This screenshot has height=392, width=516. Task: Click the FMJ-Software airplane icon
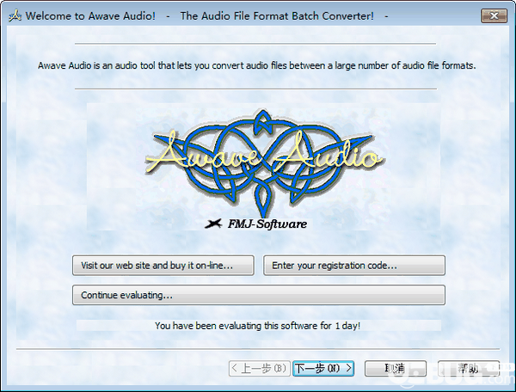tap(213, 224)
